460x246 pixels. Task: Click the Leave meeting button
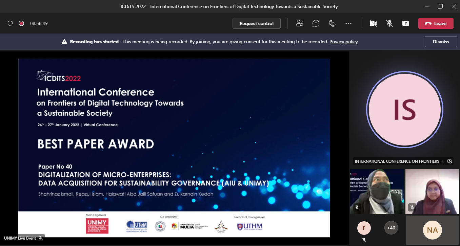[x=436, y=23]
